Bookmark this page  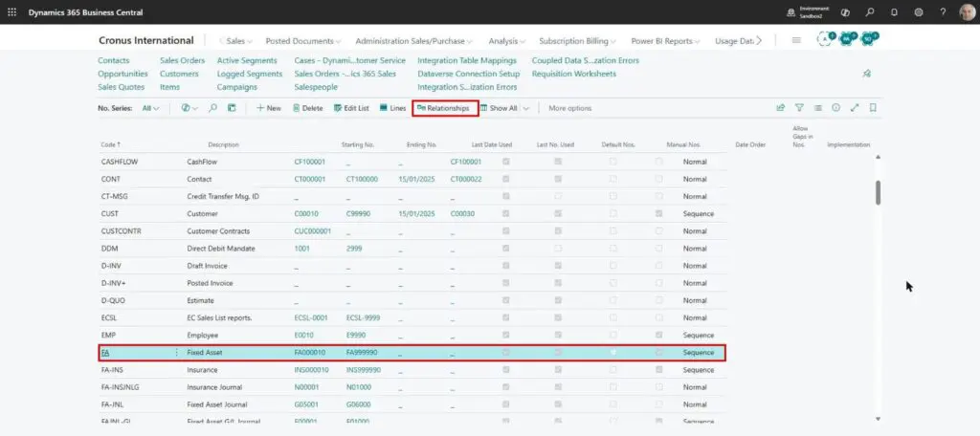click(873, 108)
